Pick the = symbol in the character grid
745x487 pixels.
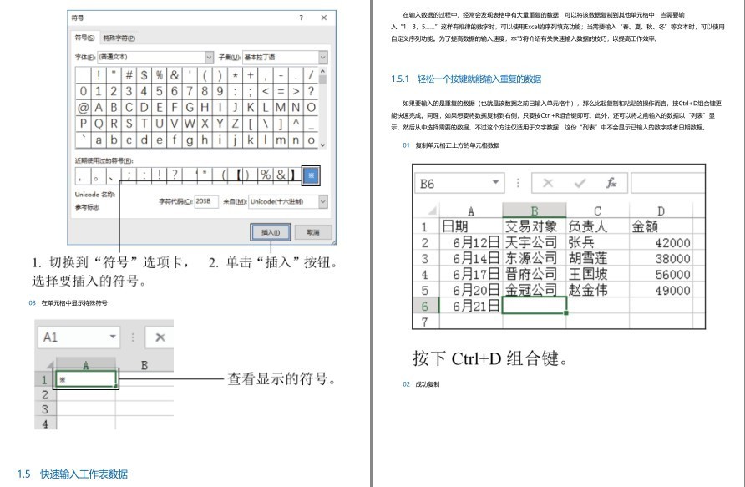[x=281, y=91]
